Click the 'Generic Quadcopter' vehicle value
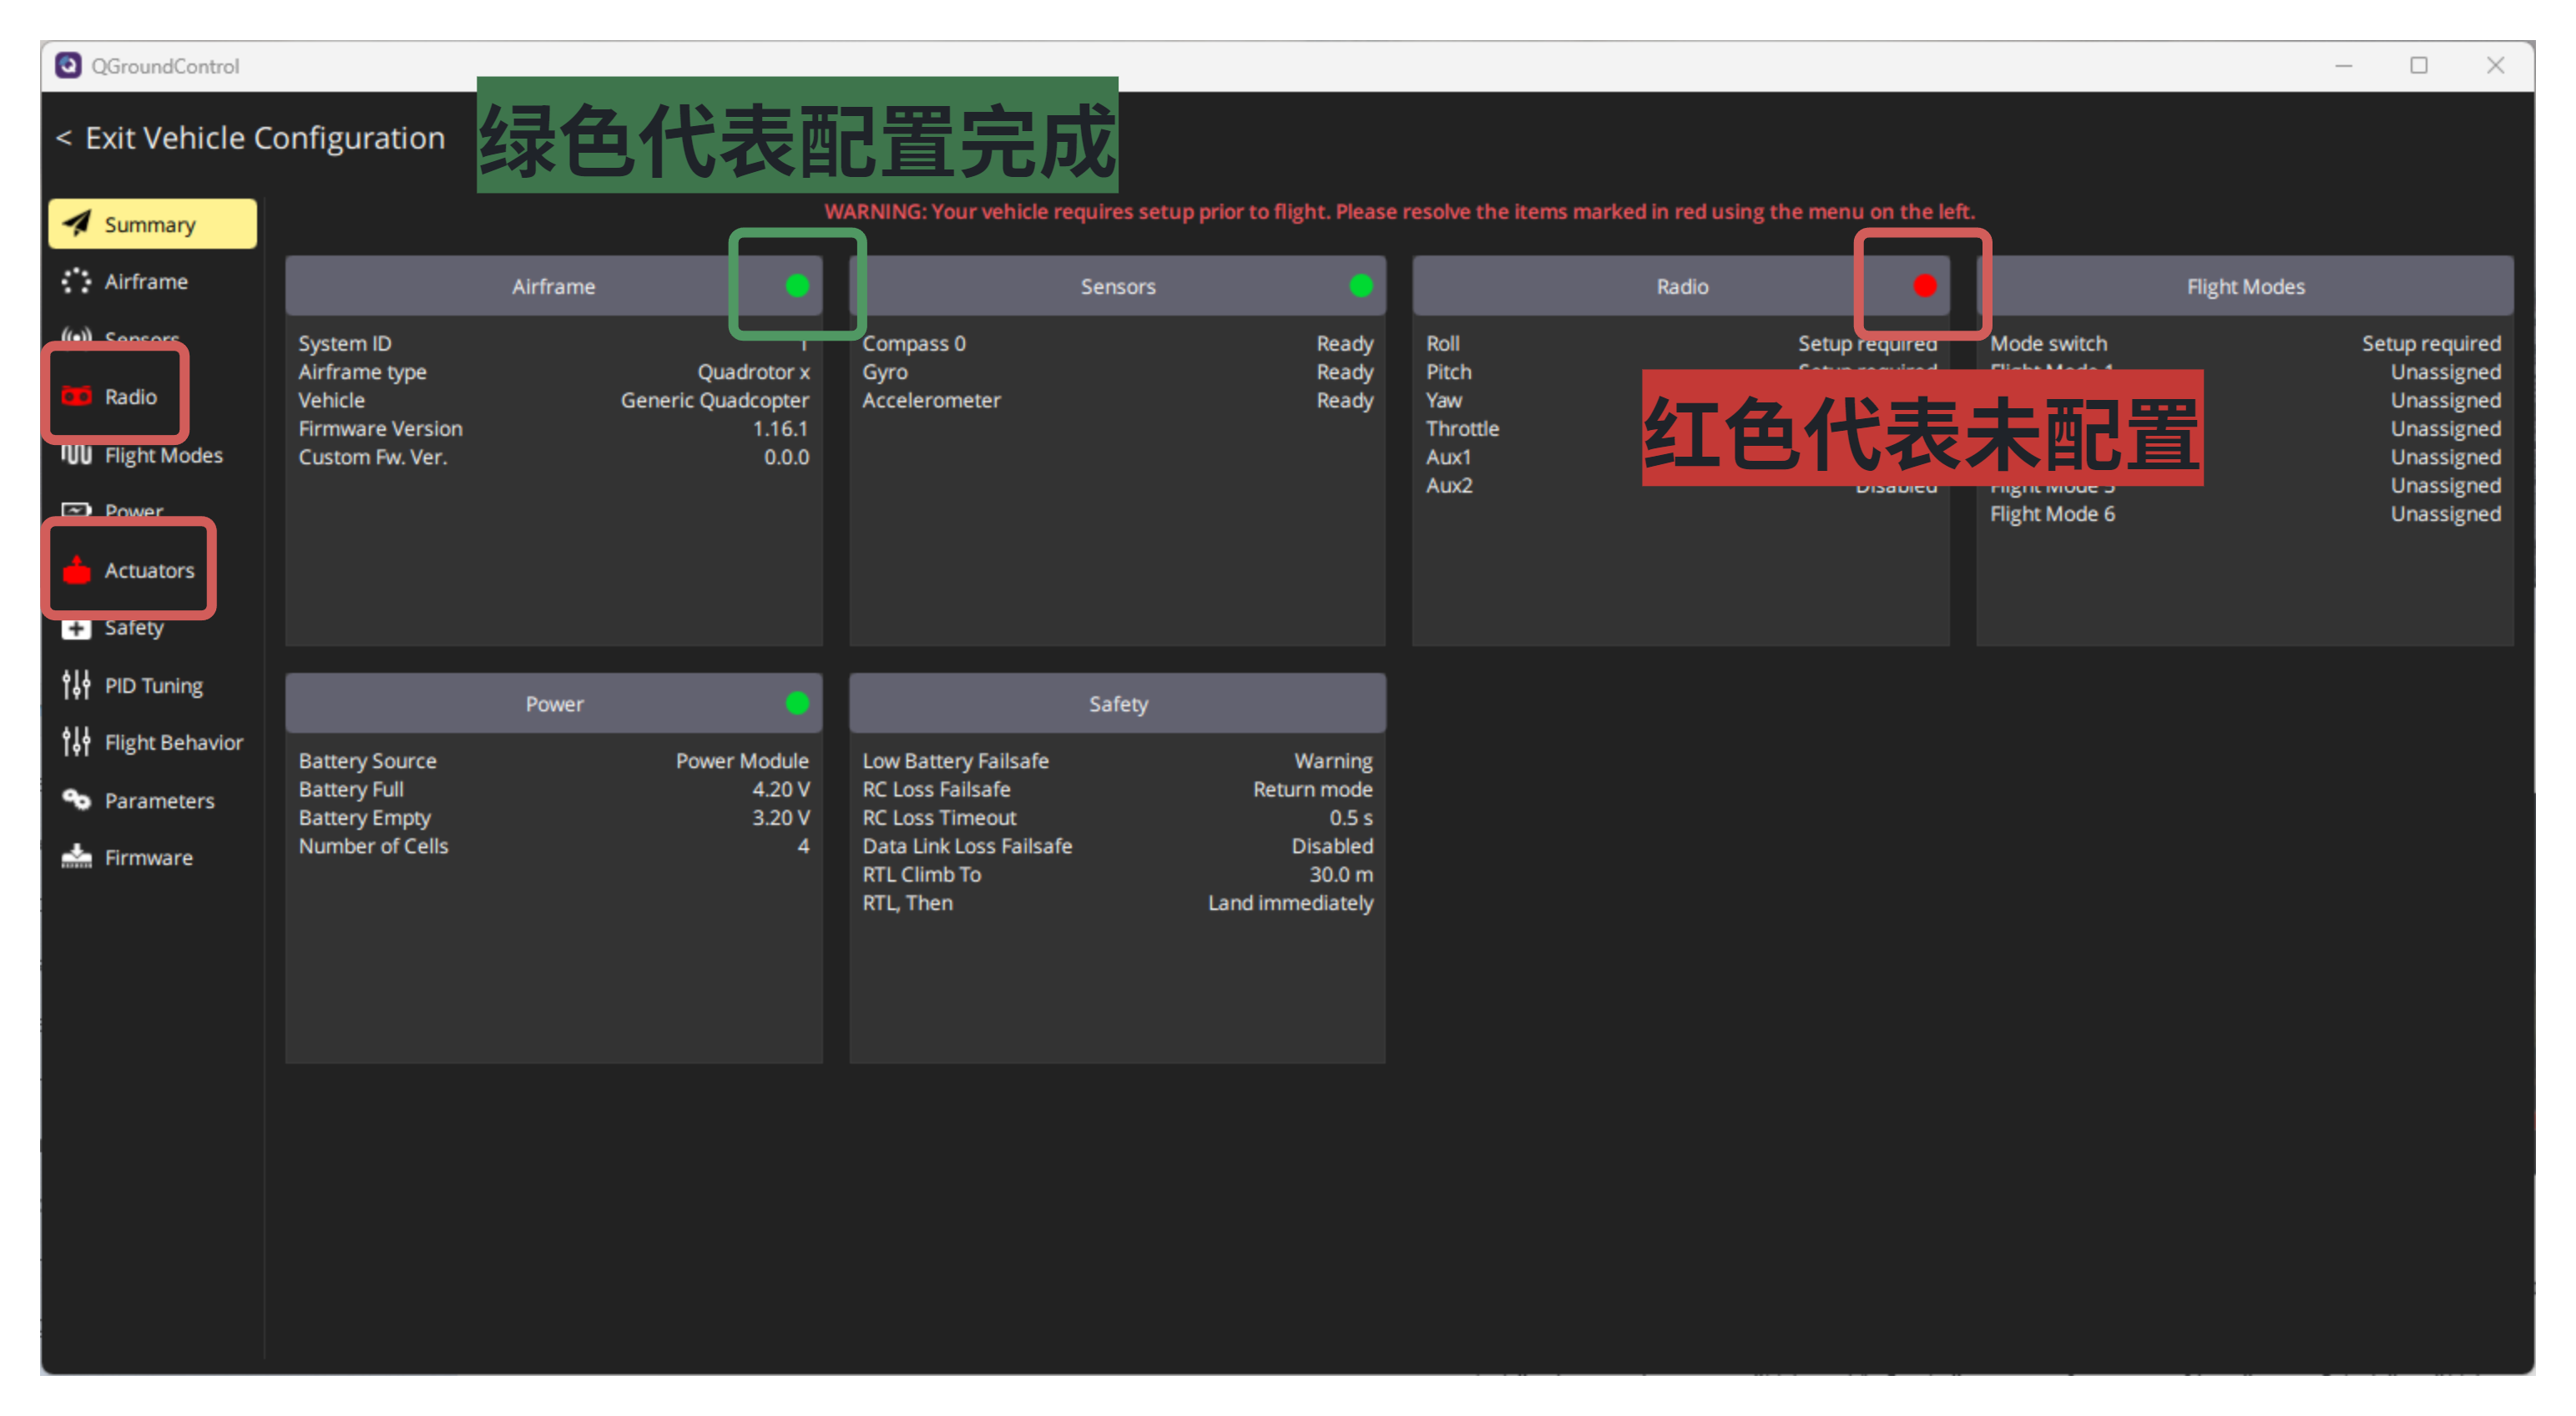The width and height of the screenshot is (2576, 1416). (x=715, y=400)
